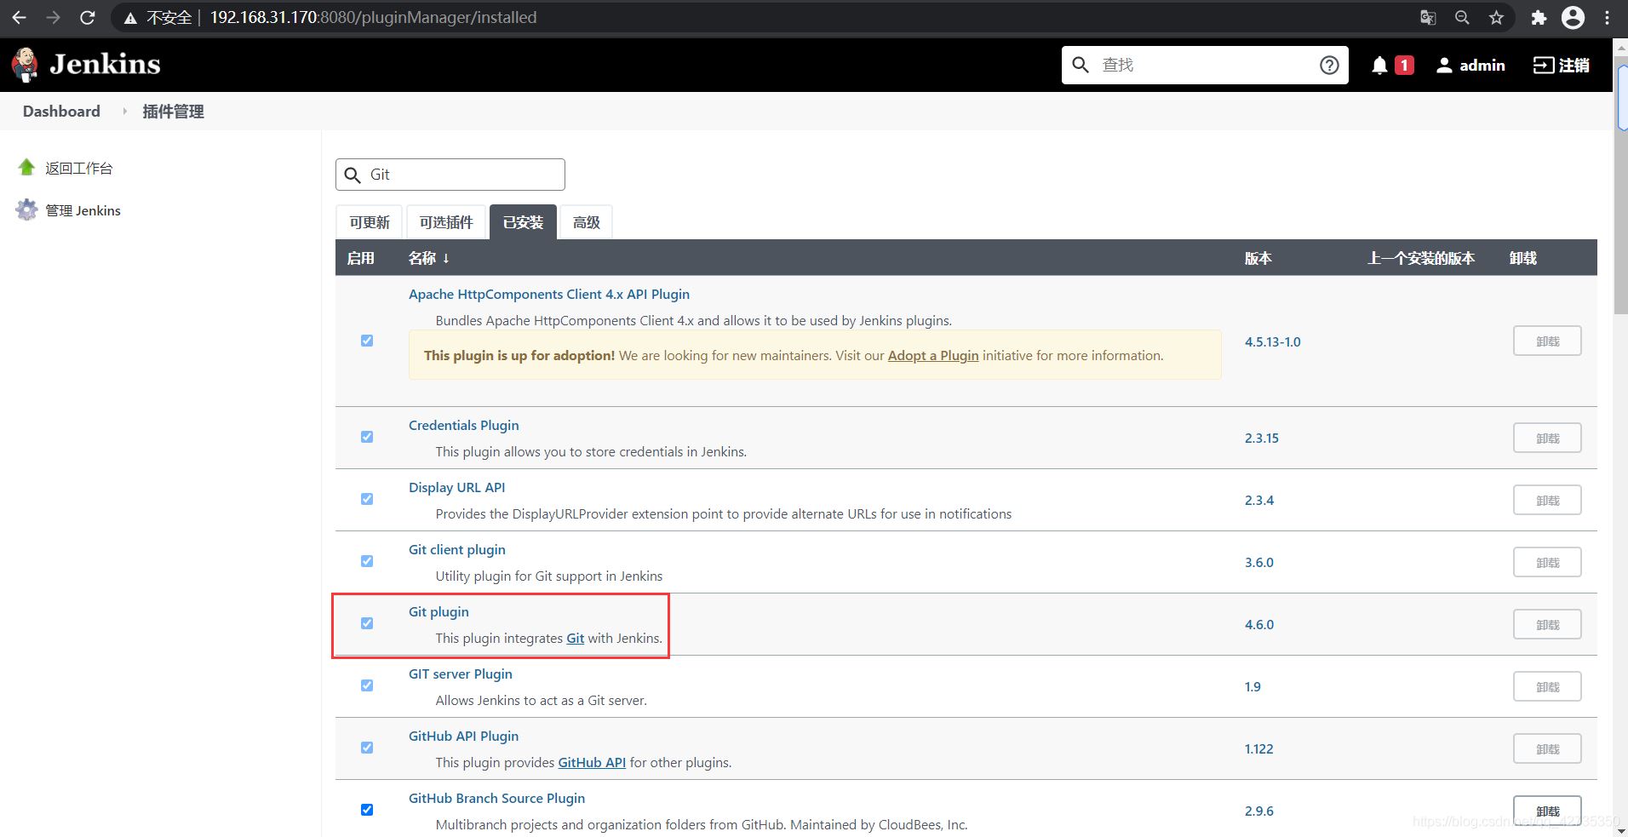The height and width of the screenshot is (837, 1628).
Task: Open the Apache HttpComponents Client 4.x API Plugin link
Action: point(549,294)
